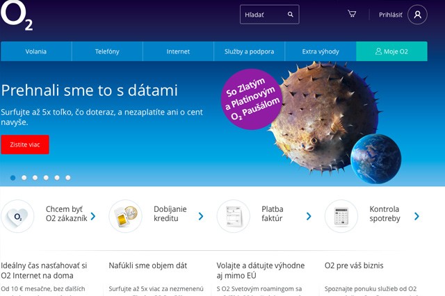The image size is (445, 296).
Task: Click the search magnifier icon
Action: pyautogui.click(x=291, y=14)
